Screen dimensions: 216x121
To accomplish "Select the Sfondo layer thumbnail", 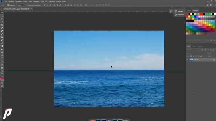I will tap(191, 60).
